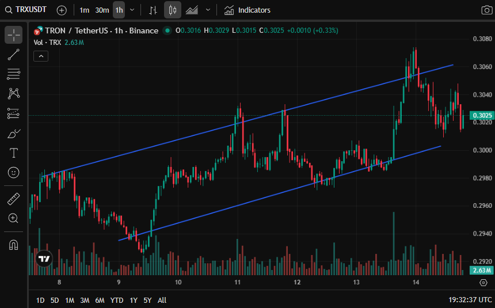Set range to 1M
The image size is (495, 308).
coord(70,300)
